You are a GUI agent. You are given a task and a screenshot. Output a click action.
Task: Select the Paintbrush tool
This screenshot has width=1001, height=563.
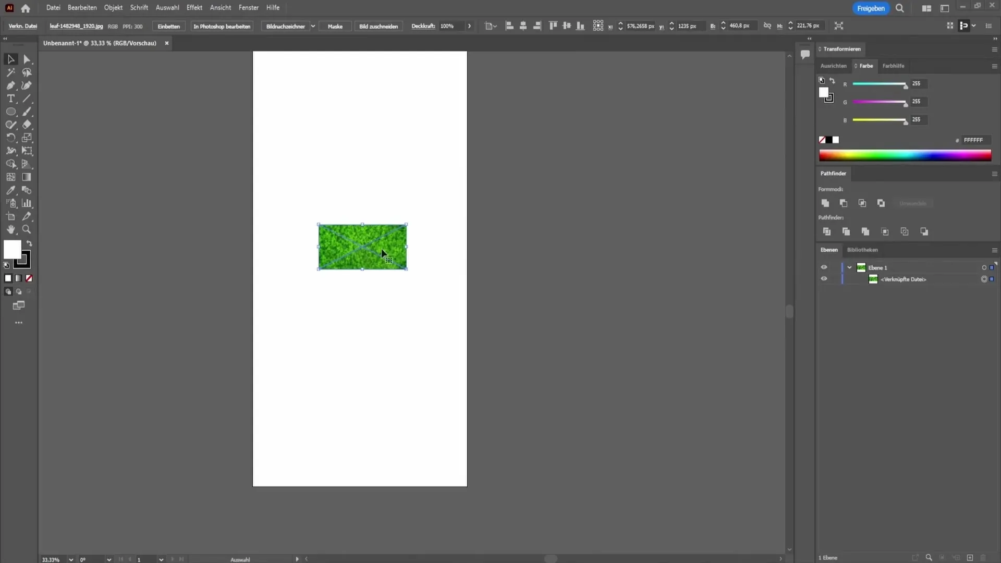(27, 112)
